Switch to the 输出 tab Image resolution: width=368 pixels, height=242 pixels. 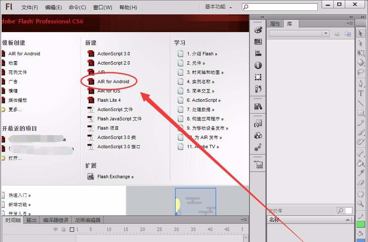(x=32, y=220)
